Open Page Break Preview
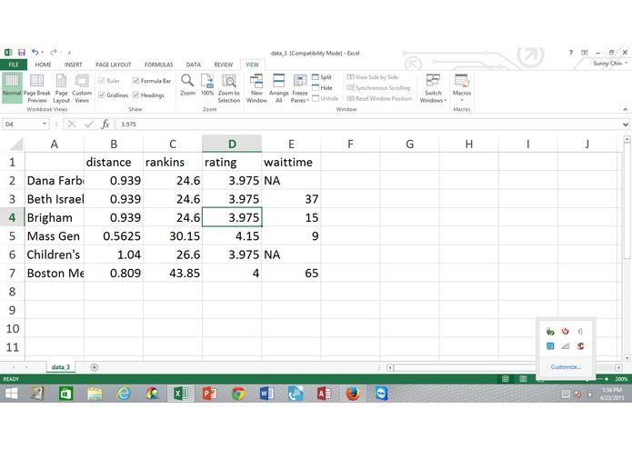Image resolution: width=632 pixels, height=449 pixels. [x=37, y=88]
